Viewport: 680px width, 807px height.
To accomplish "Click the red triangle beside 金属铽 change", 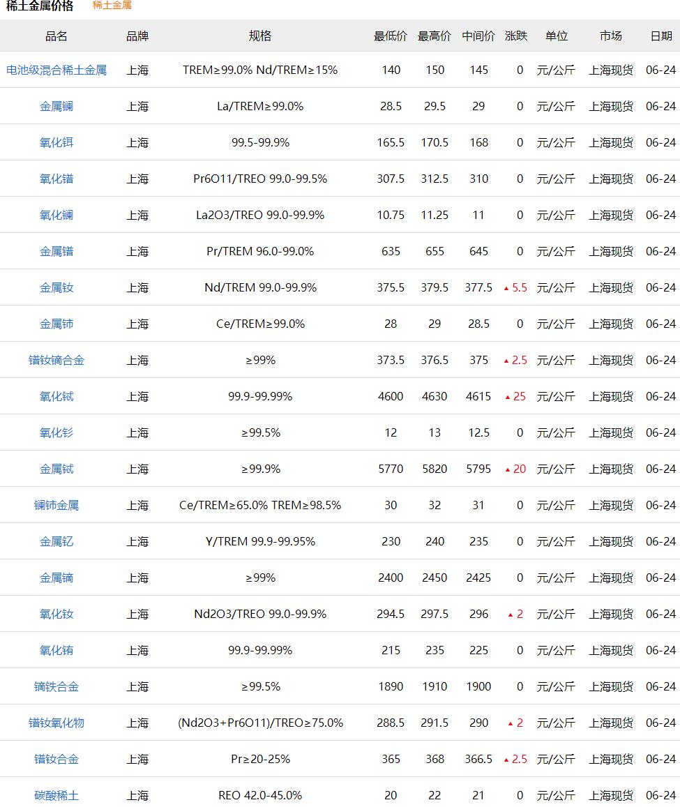I will pyautogui.click(x=508, y=469).
